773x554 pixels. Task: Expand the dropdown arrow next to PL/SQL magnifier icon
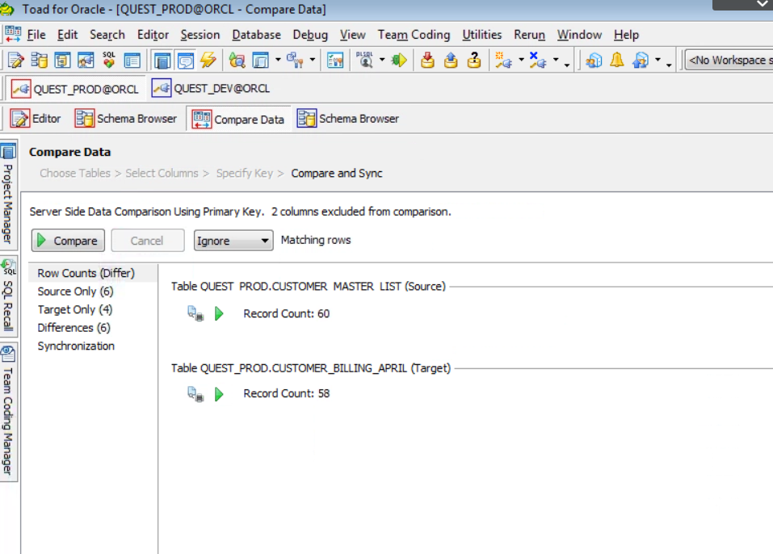pos(381,60)
